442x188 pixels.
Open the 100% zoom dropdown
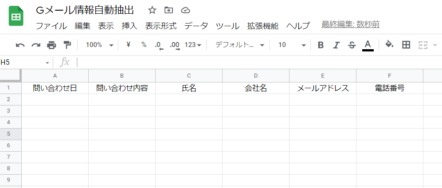click(99, 45)
